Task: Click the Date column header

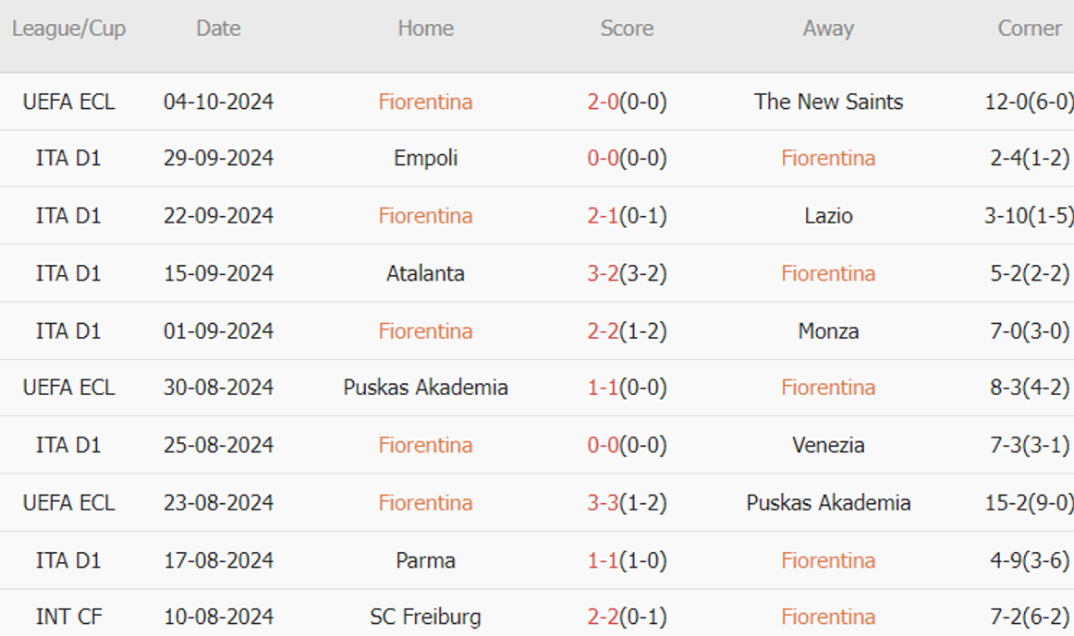Action: pos(218,29)
